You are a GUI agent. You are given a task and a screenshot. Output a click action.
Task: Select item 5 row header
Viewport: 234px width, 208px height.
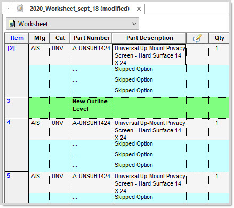click(x=17, y=187)
